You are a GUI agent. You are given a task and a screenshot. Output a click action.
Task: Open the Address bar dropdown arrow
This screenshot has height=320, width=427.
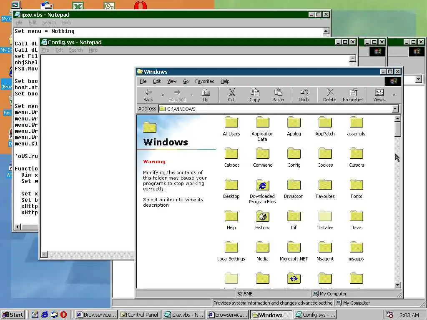point(395,109)
